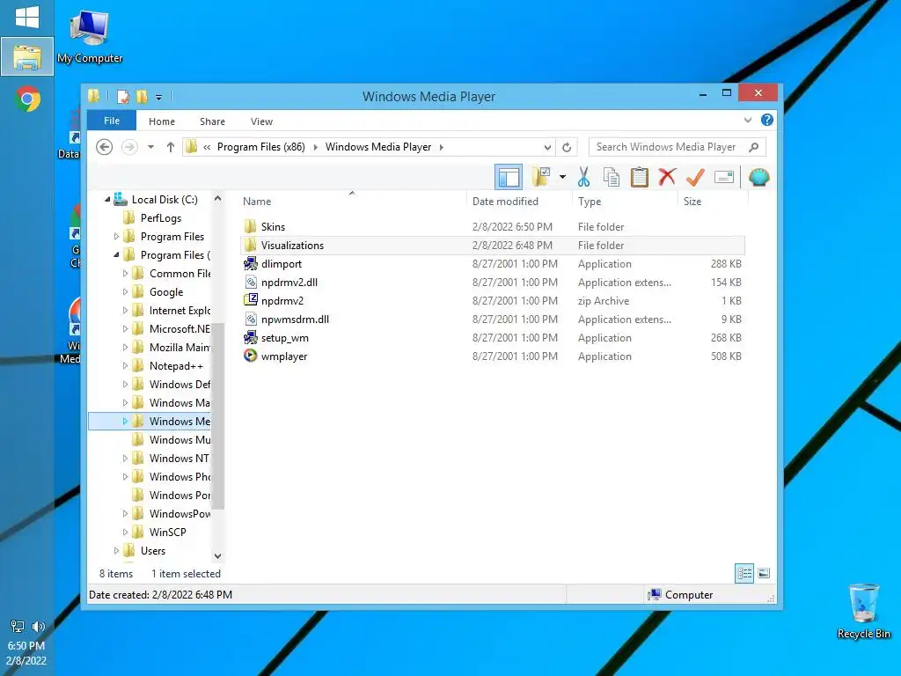This screenshot has height=676, width=901.
Task: Click the orange checkmark Properties icon
Action: click(695, 177)
